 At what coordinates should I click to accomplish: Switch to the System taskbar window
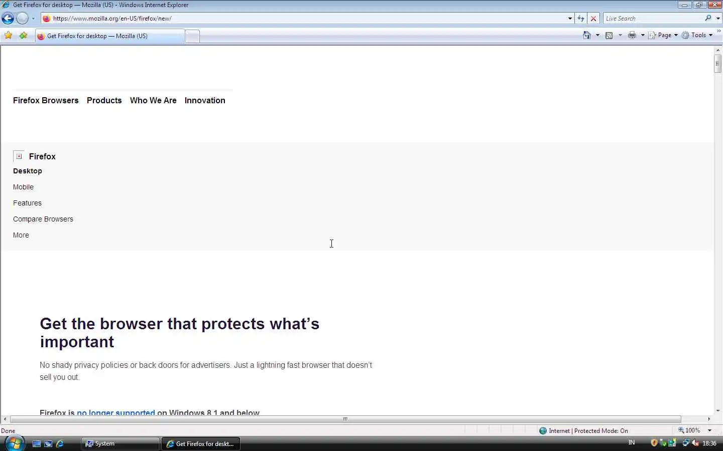tap(120, 443)
